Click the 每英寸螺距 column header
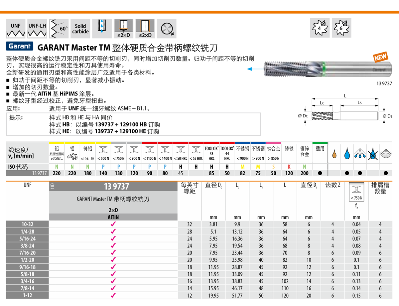 pyautogui.click(x=190, y=188)
